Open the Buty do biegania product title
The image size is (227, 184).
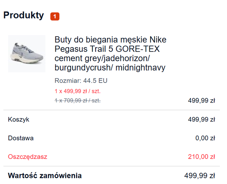[x=110, y=40]
